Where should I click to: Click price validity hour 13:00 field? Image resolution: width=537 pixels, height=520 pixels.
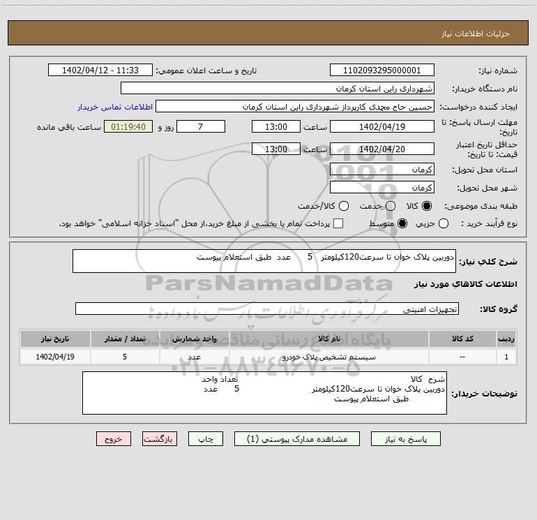click(276, 149)
